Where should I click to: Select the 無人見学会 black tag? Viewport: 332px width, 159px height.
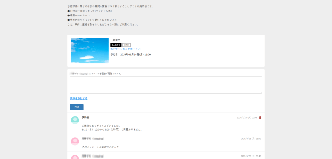[116, 45]
